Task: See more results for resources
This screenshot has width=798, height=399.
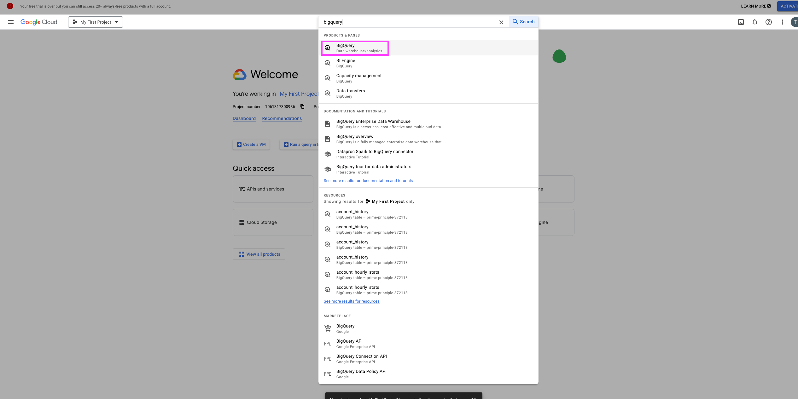Action: (x=352, y=301)
